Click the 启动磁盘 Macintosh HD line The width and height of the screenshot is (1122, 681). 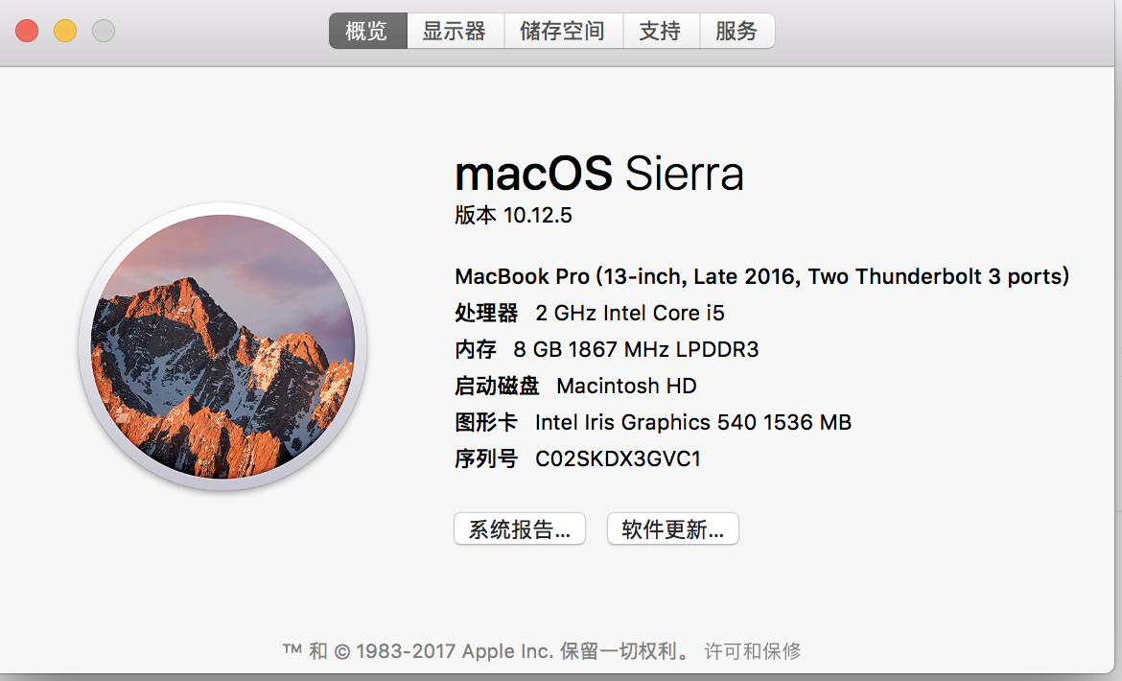(575, 386)
